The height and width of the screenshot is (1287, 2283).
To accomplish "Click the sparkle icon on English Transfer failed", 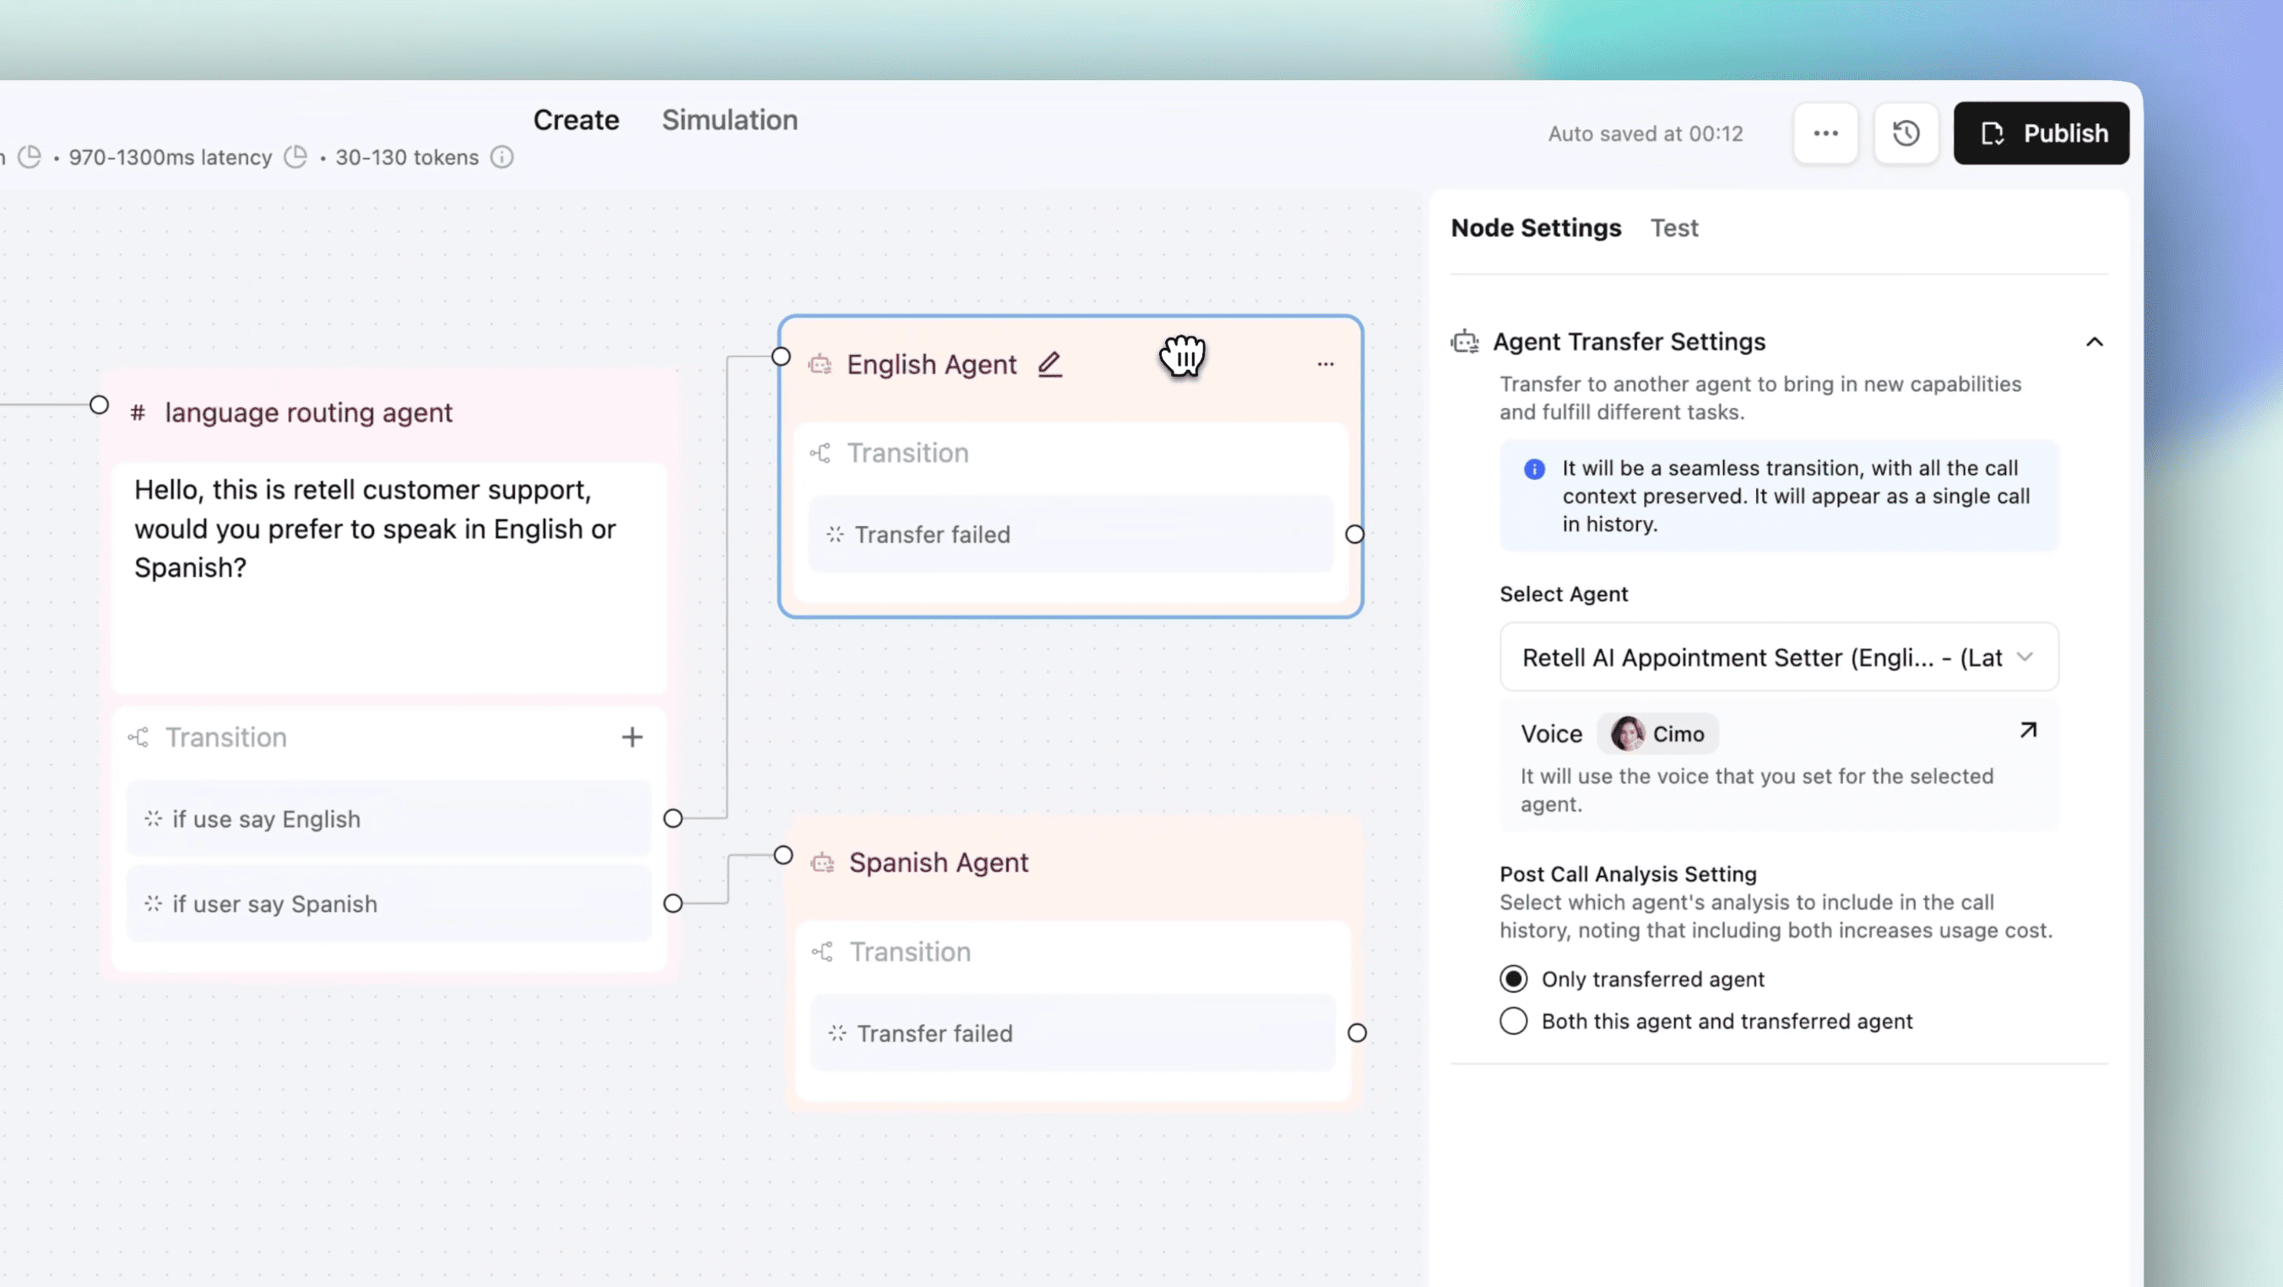I will [835, 535].
